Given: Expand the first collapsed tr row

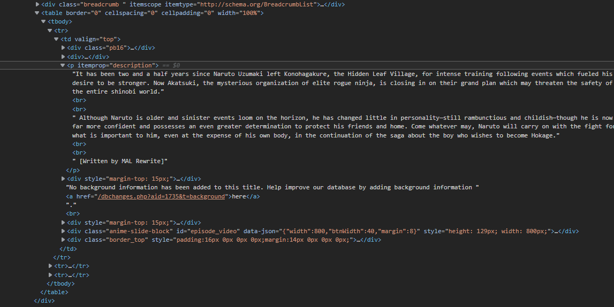Looking at the screenshot, I should [x=51, y=266].
